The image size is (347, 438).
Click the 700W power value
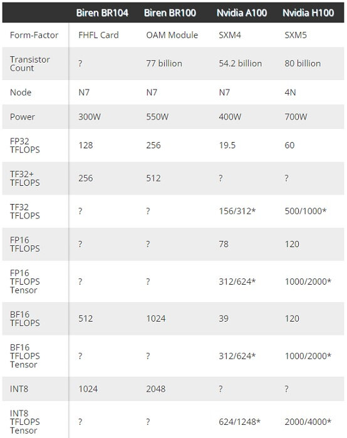click(296, 117)
